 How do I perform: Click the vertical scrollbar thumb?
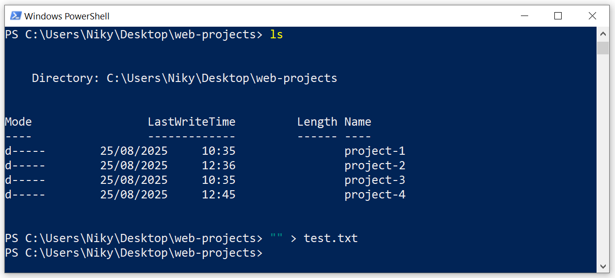[603, 48]
